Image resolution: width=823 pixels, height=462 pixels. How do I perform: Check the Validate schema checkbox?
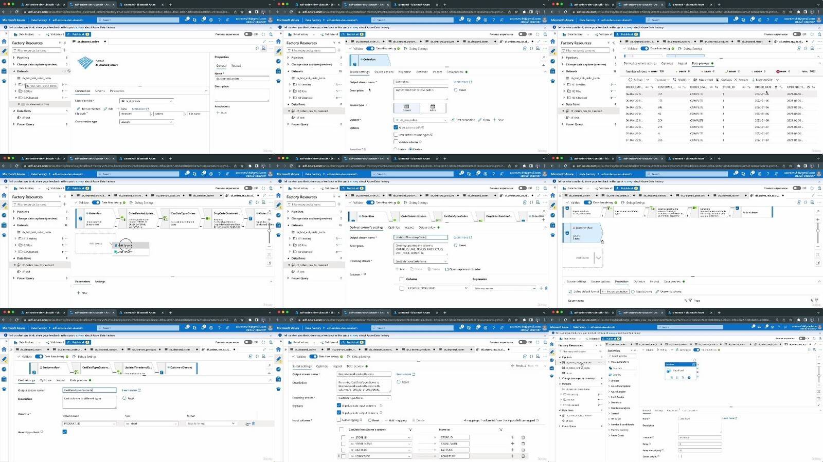(396, 142)
